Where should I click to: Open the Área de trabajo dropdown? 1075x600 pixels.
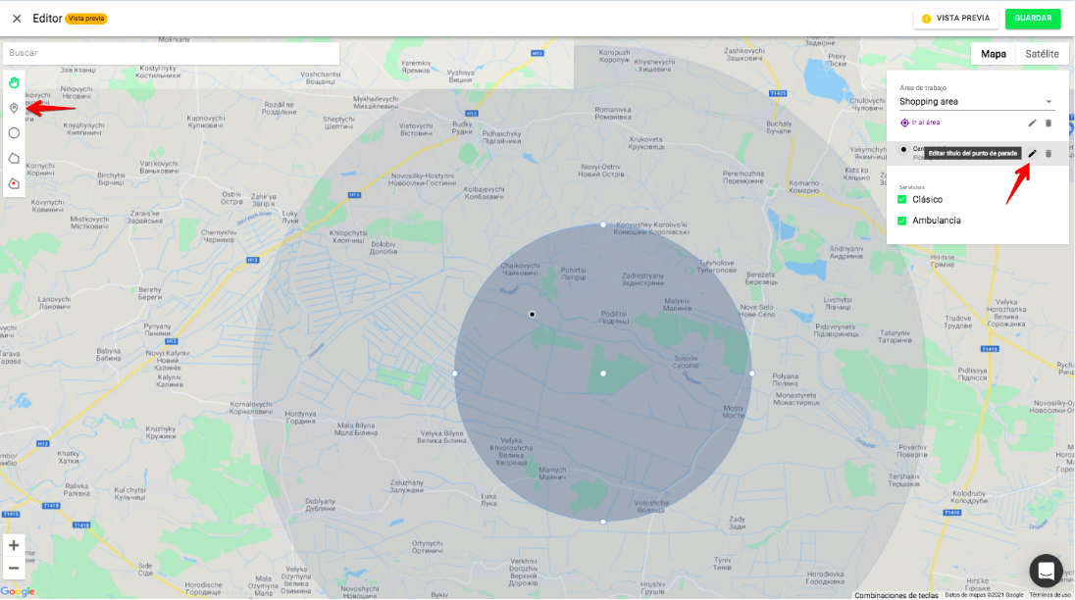click(976, 101)
